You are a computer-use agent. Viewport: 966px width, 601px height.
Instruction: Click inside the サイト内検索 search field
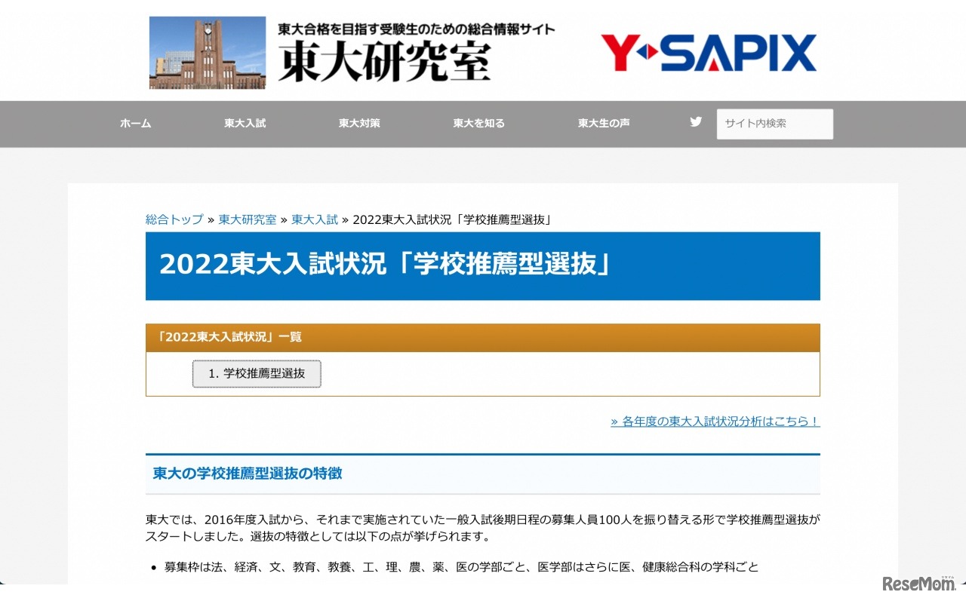pyautogui.click(x=774, y=124)
